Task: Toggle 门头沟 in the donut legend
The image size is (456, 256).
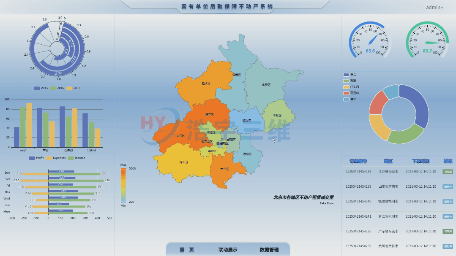Action: (351, 87)
